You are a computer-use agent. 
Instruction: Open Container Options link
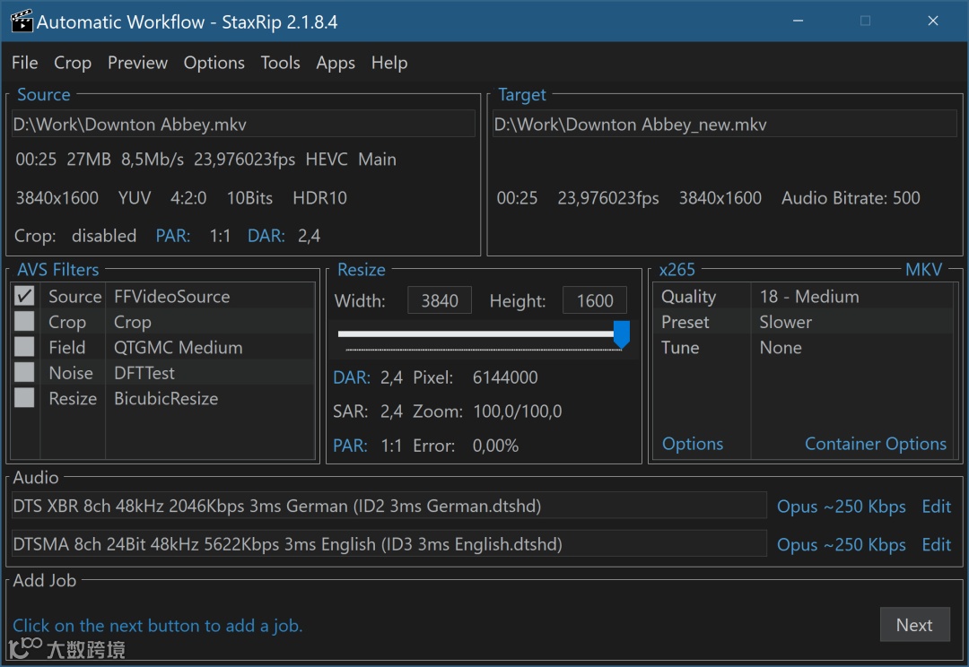point(876,444)
